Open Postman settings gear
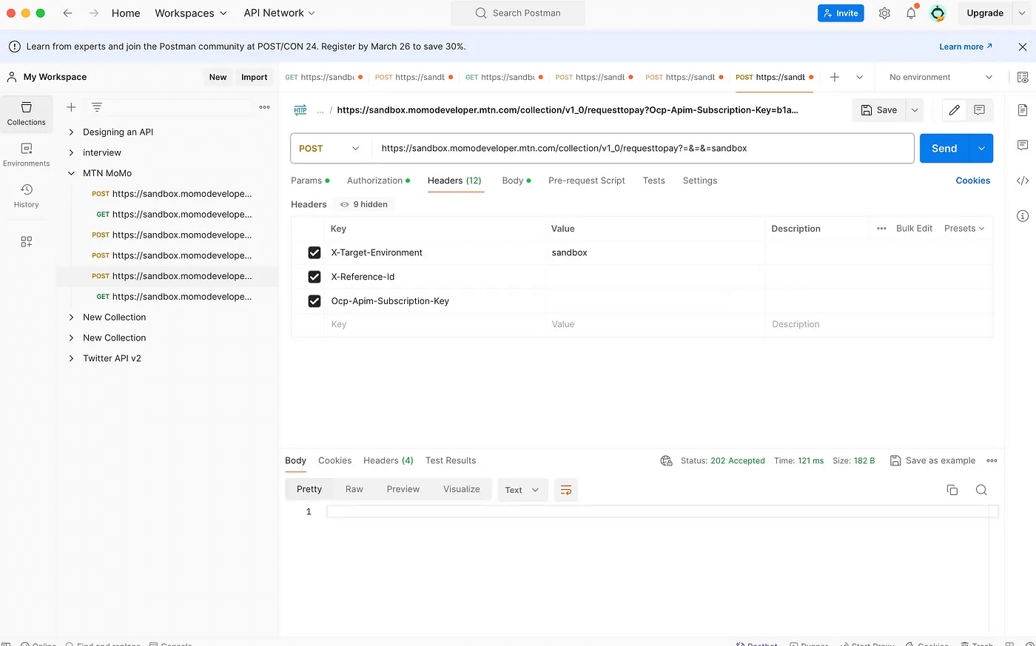Screen dimensions: 1036x646 tap(884, 13)
